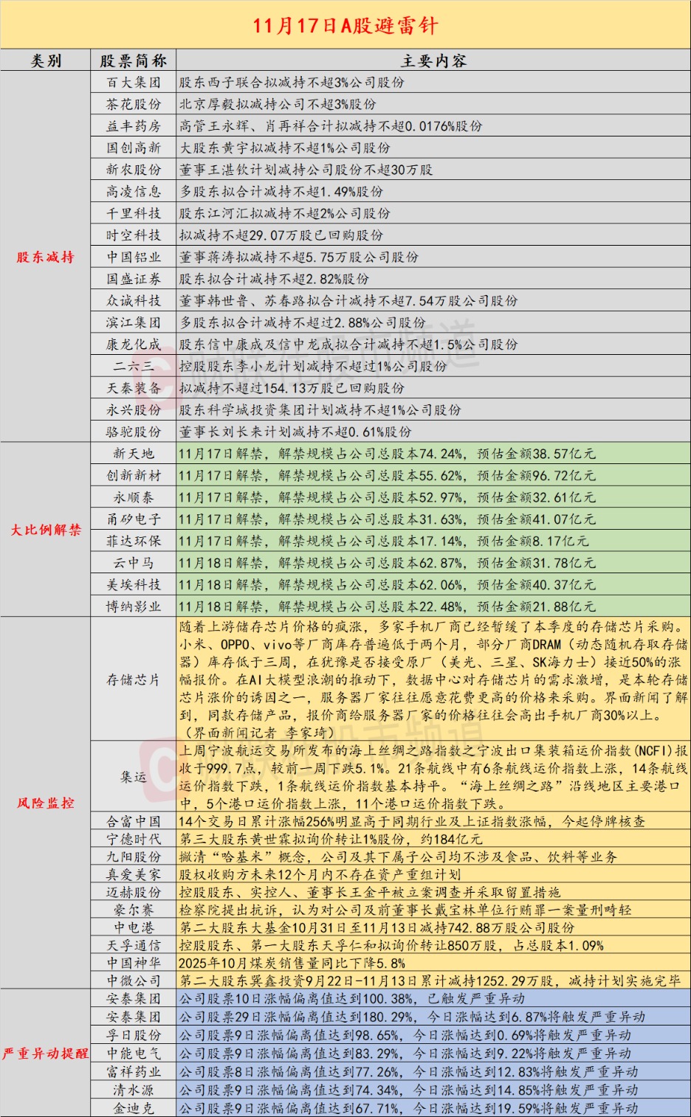Image resolution: width=691 pixels, height=1117 pixels.
Task: Select stock name 二六三
Action: pos(134,366)
